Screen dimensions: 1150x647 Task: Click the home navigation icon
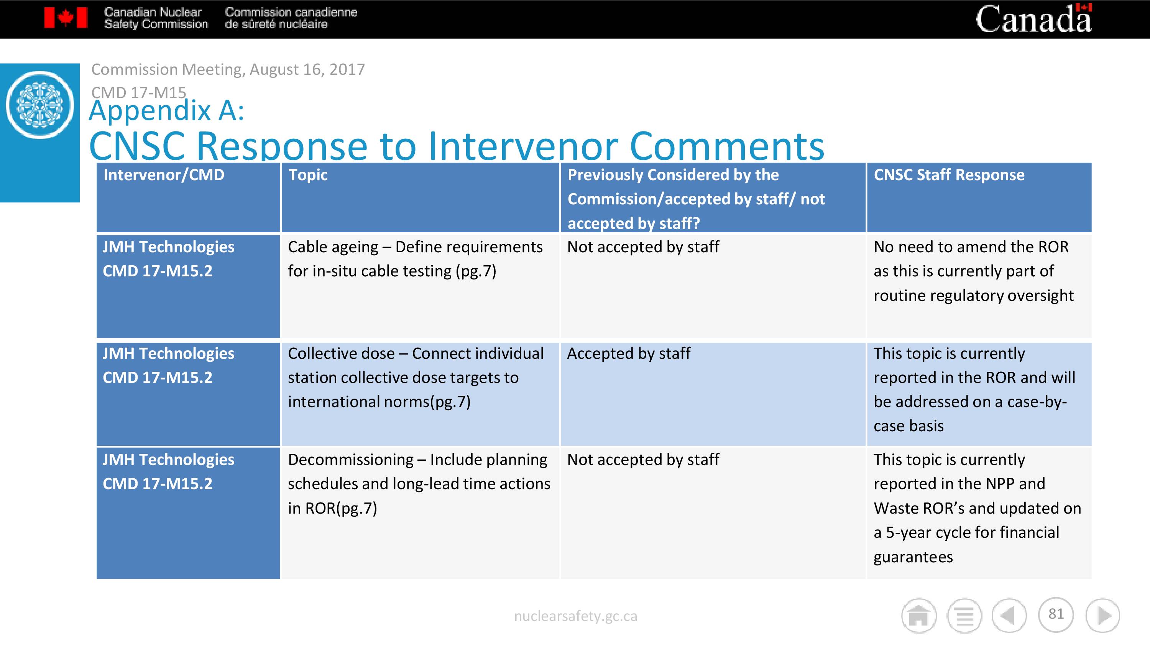click(918, 616)
